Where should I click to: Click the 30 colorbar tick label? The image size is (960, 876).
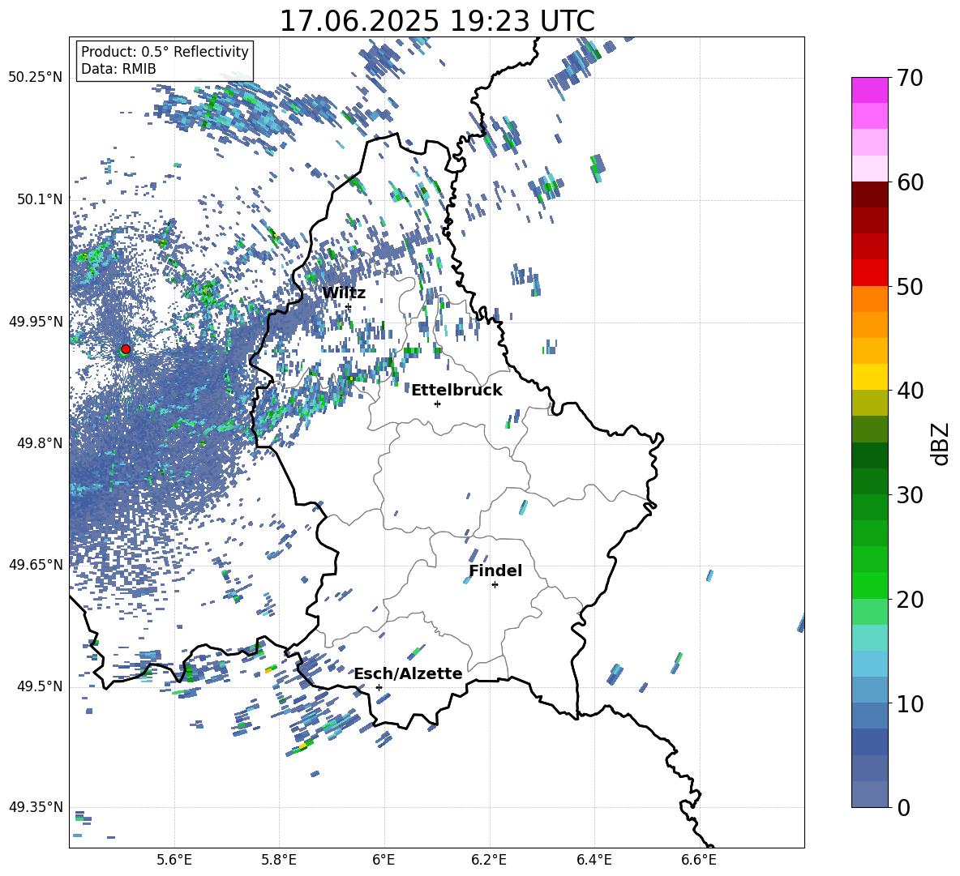(910, 495)
